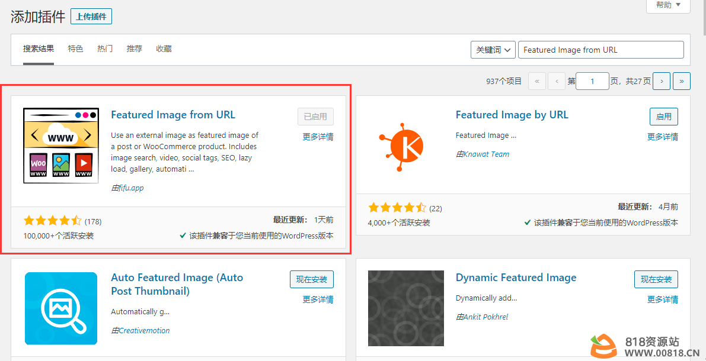Click the 100,000+个活跃安装 text
Image resolution: width=706 pixels, height=361 pixels.
click(x=59, y=235)
